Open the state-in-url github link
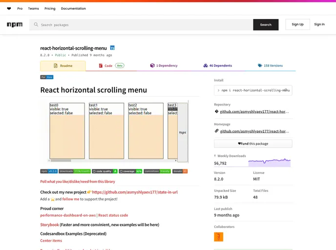The image size is (336, 250). (x=135, y=192)
